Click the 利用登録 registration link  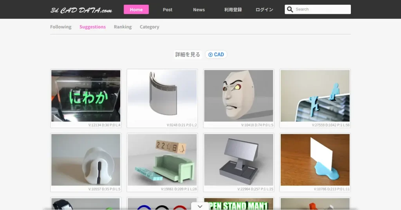tap(233, 9)
